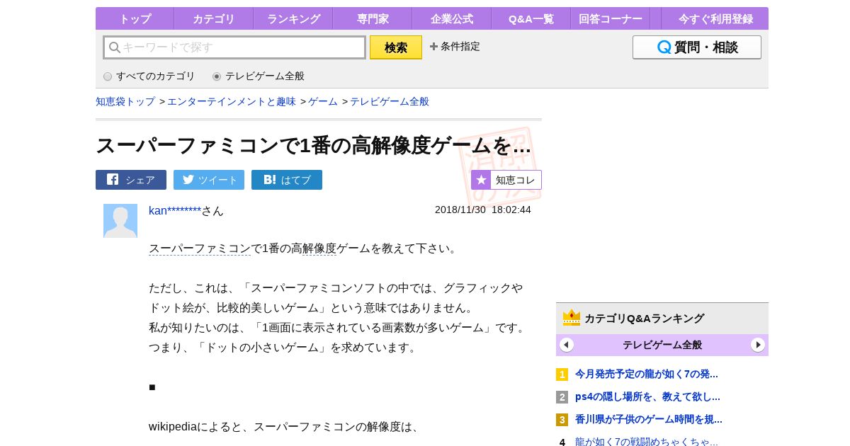Follow the エンターテインメントと趣味 breadcrumb link

(x=232, y=101)
